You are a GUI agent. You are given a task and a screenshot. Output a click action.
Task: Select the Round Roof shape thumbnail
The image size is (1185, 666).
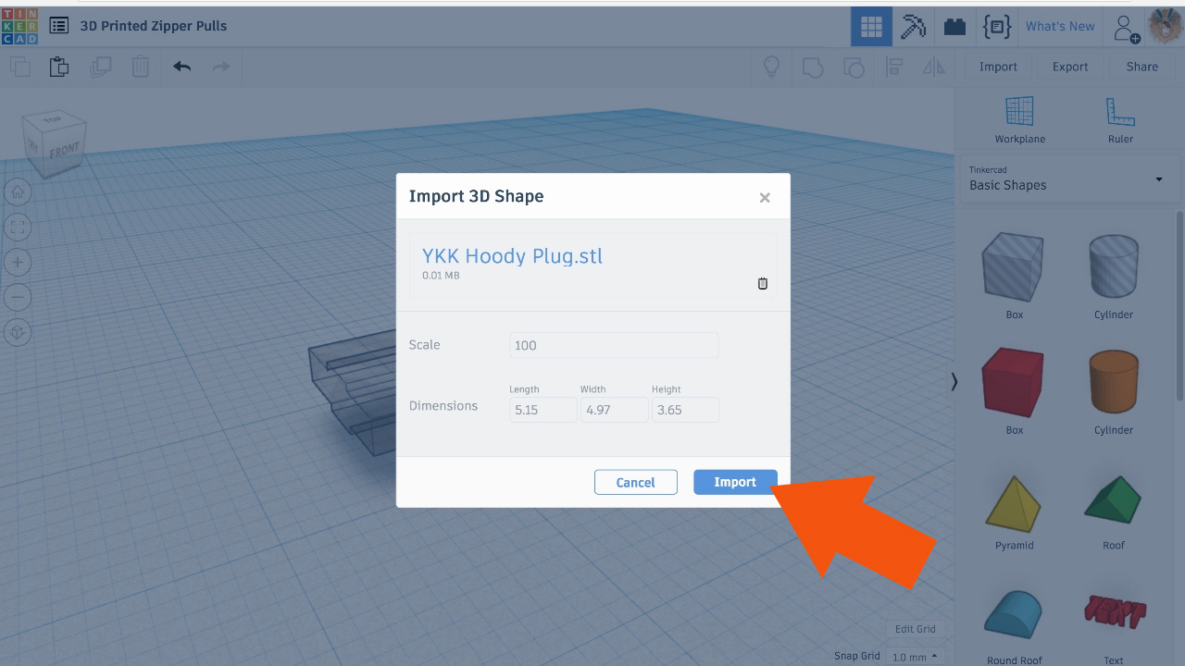click(1013, 613)
